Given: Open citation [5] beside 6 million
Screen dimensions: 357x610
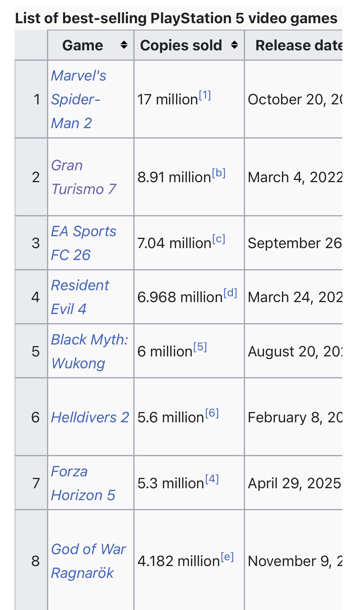Looking at the screenshot, I should [x=200, y=347].
